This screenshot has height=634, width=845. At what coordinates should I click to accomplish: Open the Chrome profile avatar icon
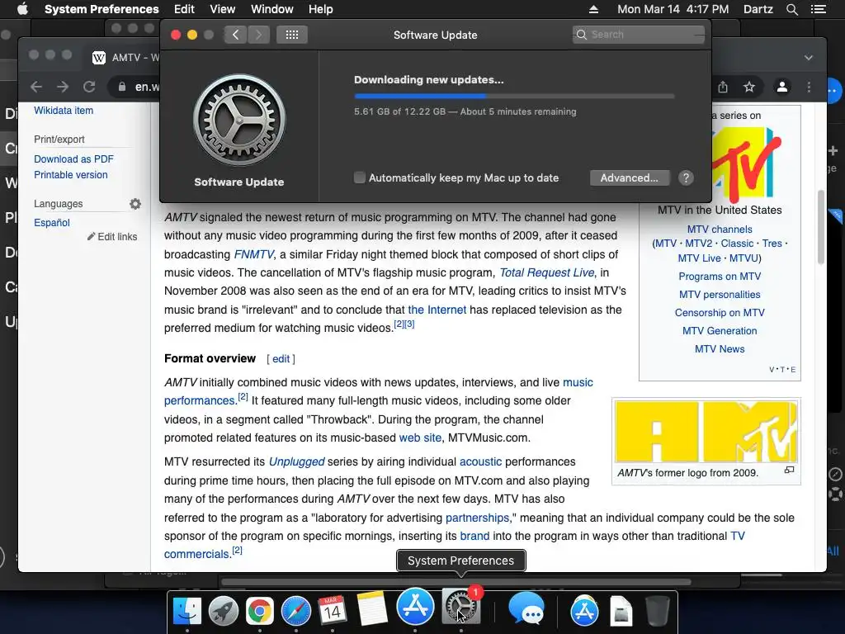pyautogui.click(x=782, y=87)
